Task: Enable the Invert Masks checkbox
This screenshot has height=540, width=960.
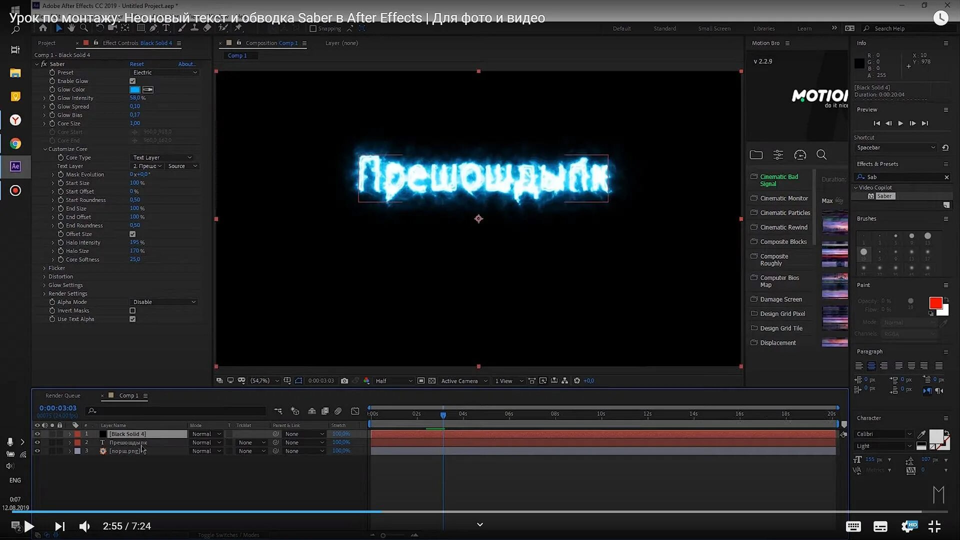Action: 132,310
